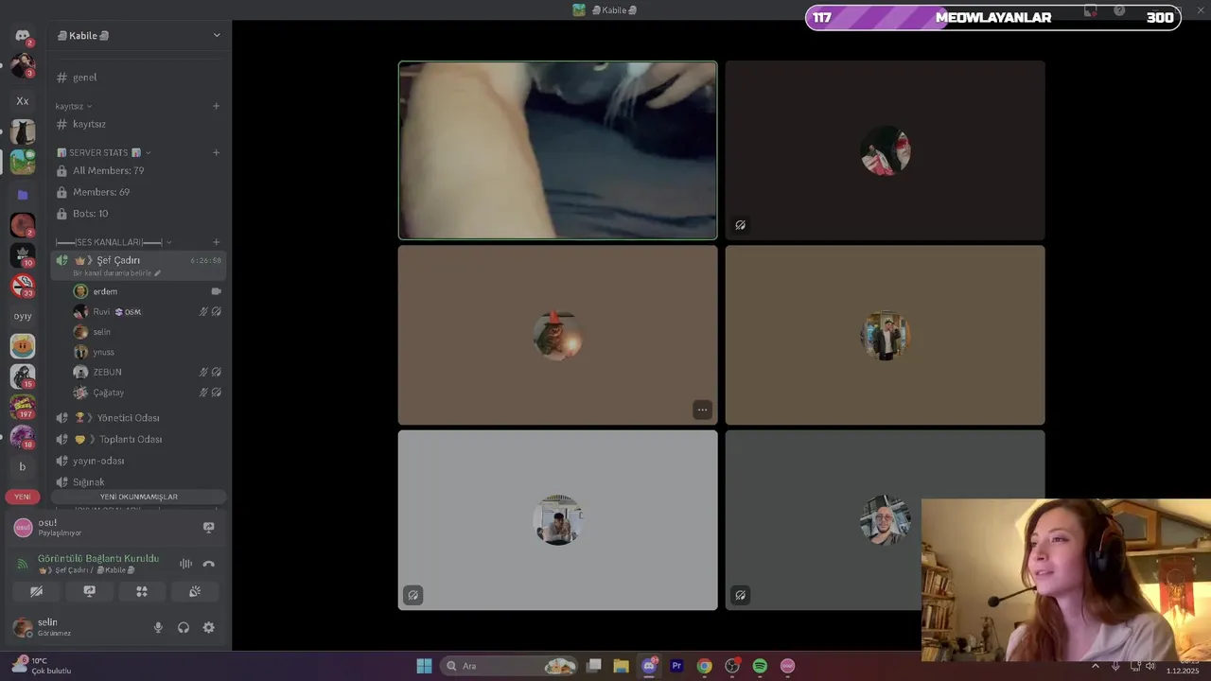Open File Explorer from the taskbar

621,666
